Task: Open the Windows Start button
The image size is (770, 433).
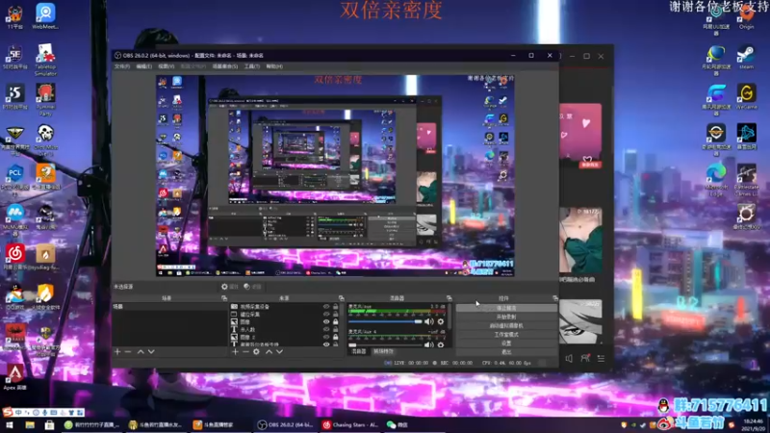Action: pyautogui.click(x=9, y=425)
